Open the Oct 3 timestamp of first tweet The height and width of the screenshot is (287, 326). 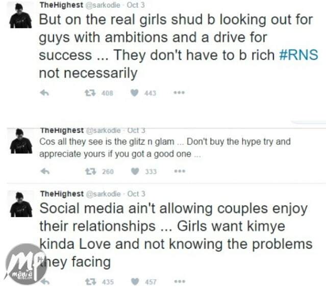pyautogui.click(x=136, y=5)
